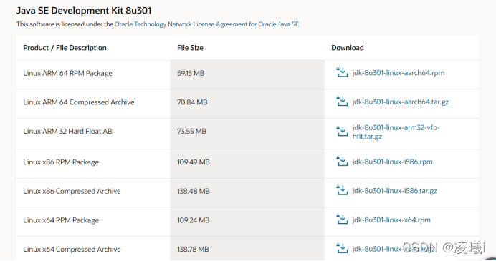The height and width of the screenshot is (261, 496).
Task: Click the File Size column header
Action: click(190, 48)
